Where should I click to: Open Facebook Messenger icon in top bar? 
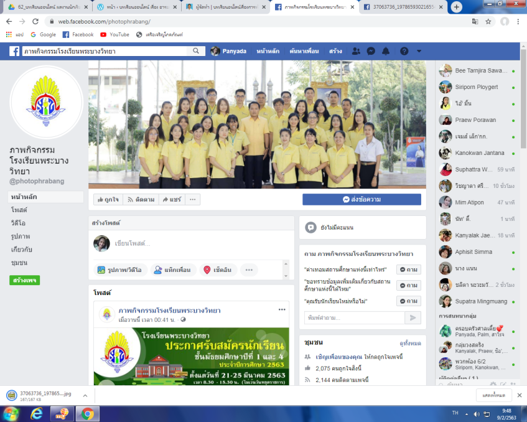(x=371, y=51)
